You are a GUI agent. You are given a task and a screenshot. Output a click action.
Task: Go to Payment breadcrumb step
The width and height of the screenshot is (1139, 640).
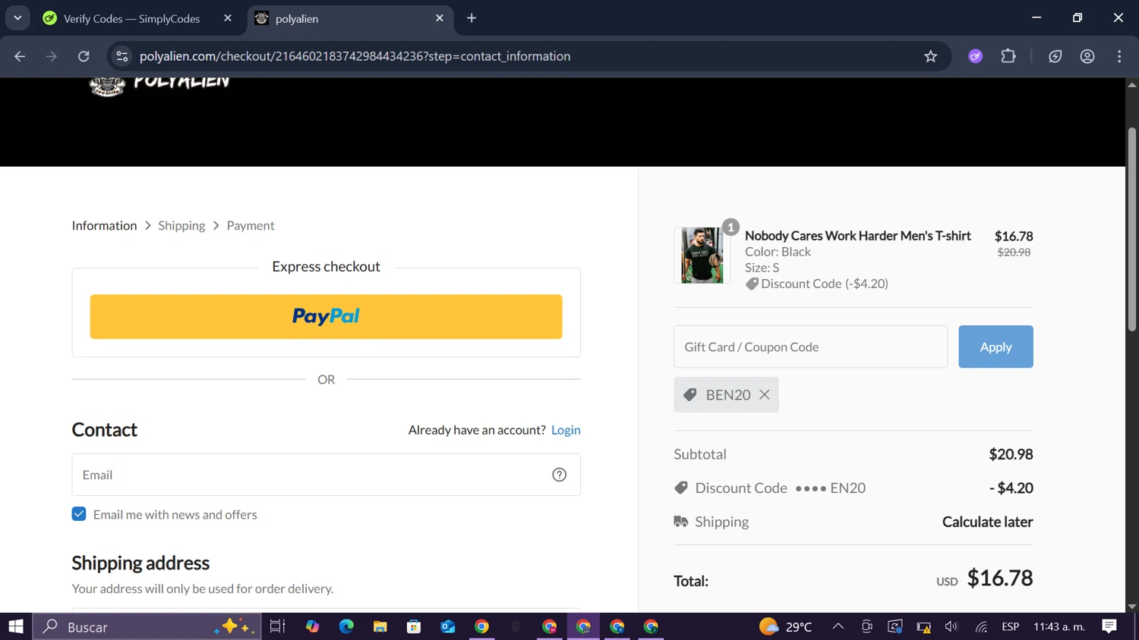click(x=251, y=226)
